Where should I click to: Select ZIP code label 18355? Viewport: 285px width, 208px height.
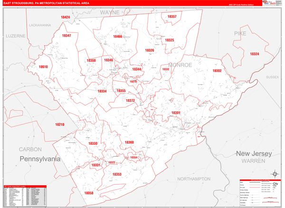tap(121, 91)
